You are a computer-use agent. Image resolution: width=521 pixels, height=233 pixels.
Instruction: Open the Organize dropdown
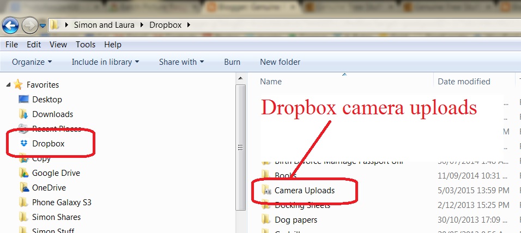coord(32,62)
